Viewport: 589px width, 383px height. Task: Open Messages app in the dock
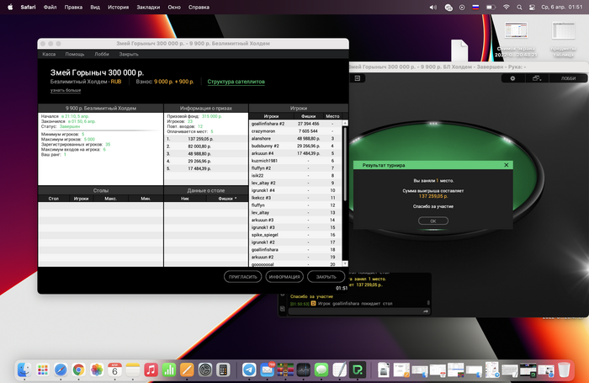click(x=321, y=370)
